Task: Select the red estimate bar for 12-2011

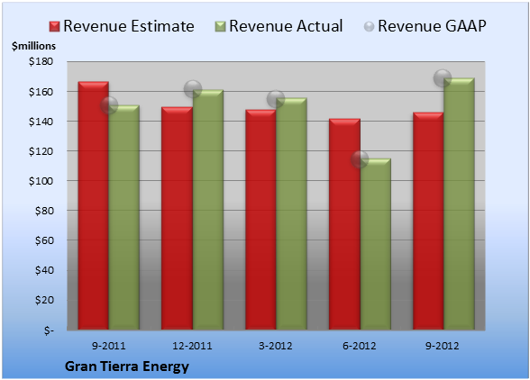Action: tap(177, 218)
